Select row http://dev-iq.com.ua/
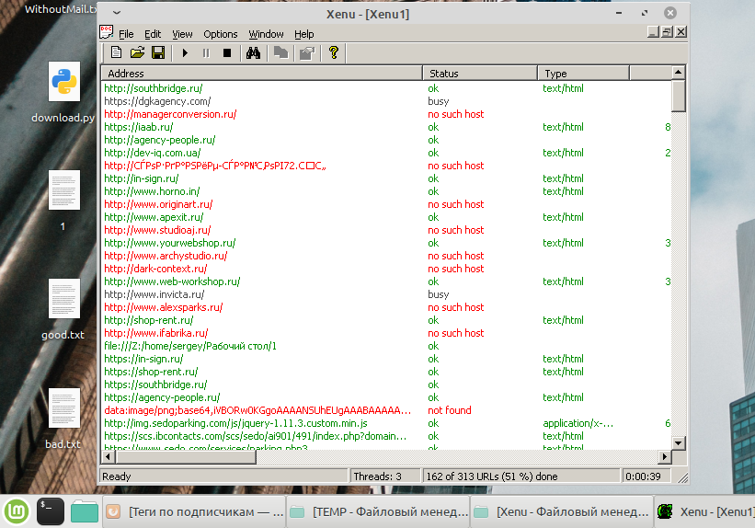 (386, 153)
